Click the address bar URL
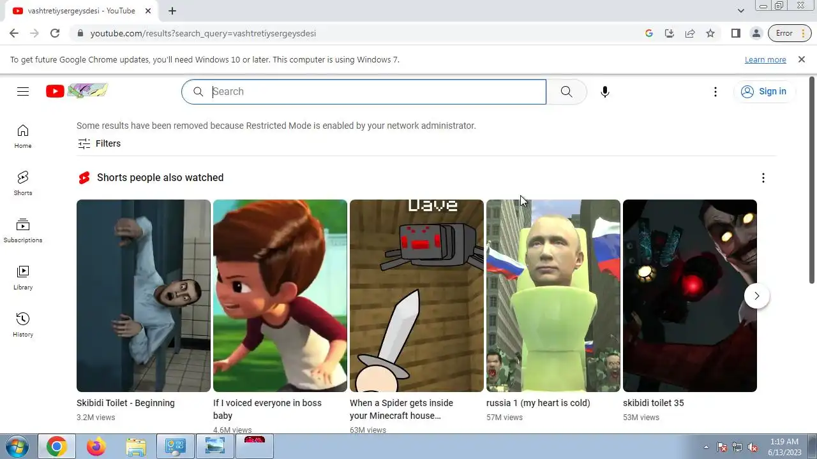This screenshot has width=817, height=459. 203,33
